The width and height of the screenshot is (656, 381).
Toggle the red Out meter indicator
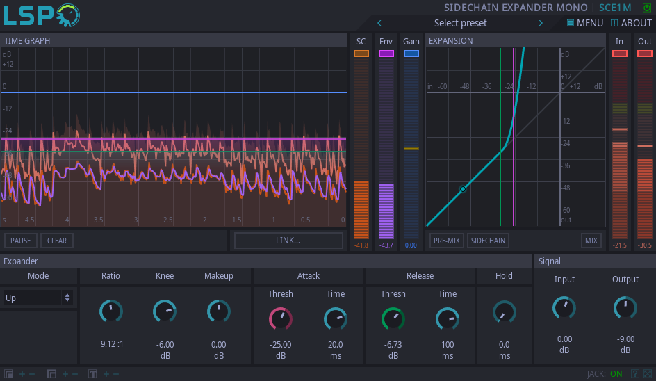[645, 54]
